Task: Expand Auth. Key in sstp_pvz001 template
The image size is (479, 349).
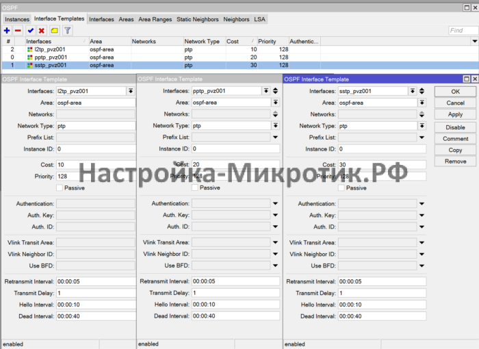Action: point(422,215)
